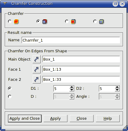
Task: Increase the D2 value with up arrow
Action: (x=117, y=87)
